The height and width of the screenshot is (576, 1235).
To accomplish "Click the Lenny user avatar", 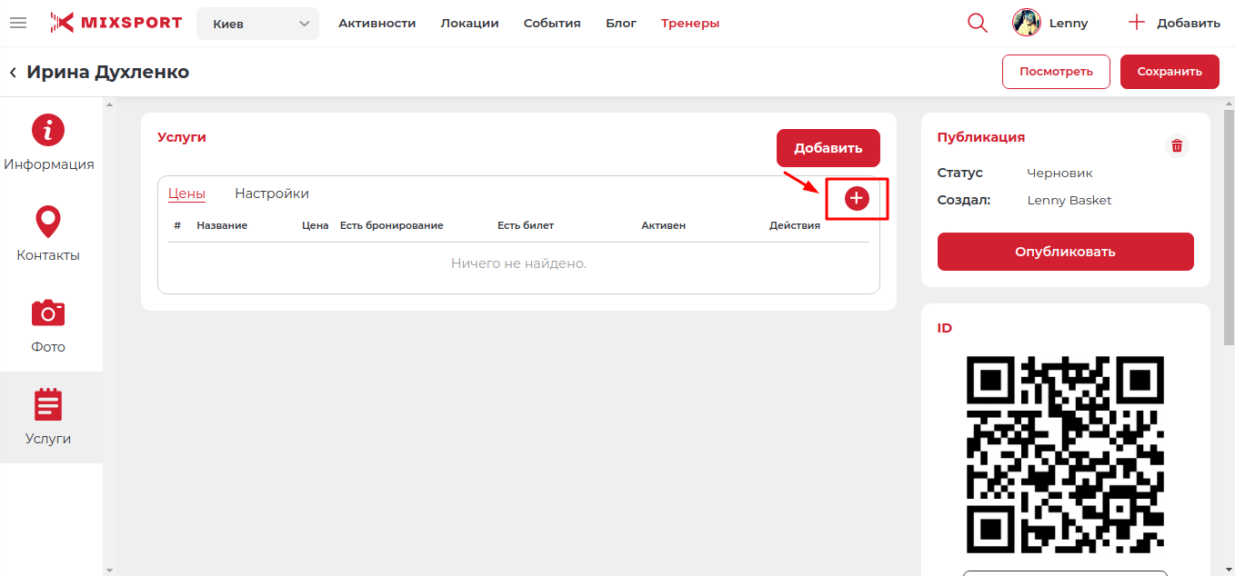I will click(1027, 23).
